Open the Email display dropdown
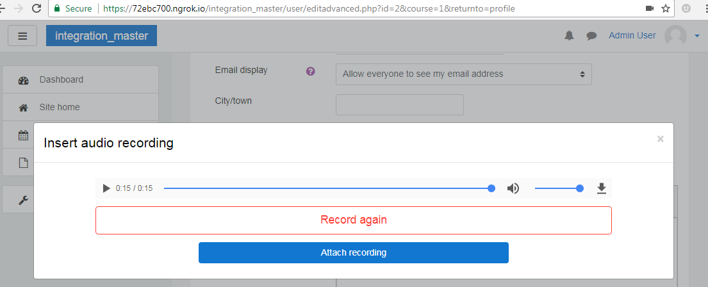The image size is (708, 287). (x=464, y=74)
